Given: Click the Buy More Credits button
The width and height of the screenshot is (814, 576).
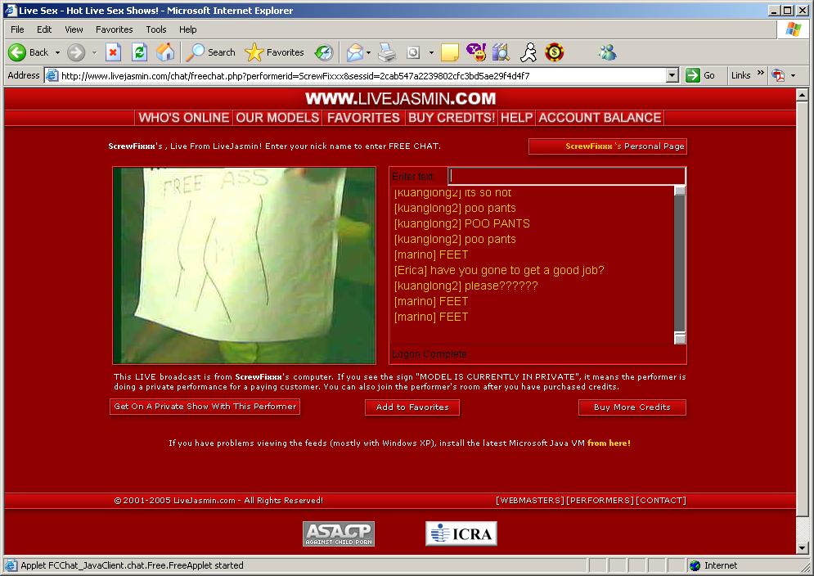Looking at the screenshot, I should point(632,407).
